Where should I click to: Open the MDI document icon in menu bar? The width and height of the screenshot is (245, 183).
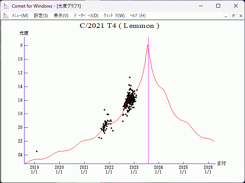pyautogui.click(x=6, y=16)
